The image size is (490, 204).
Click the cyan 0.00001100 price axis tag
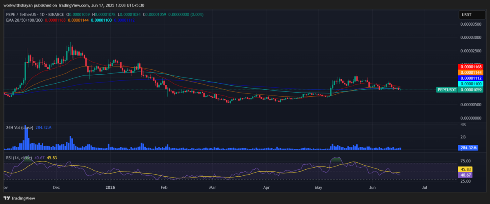471,84
